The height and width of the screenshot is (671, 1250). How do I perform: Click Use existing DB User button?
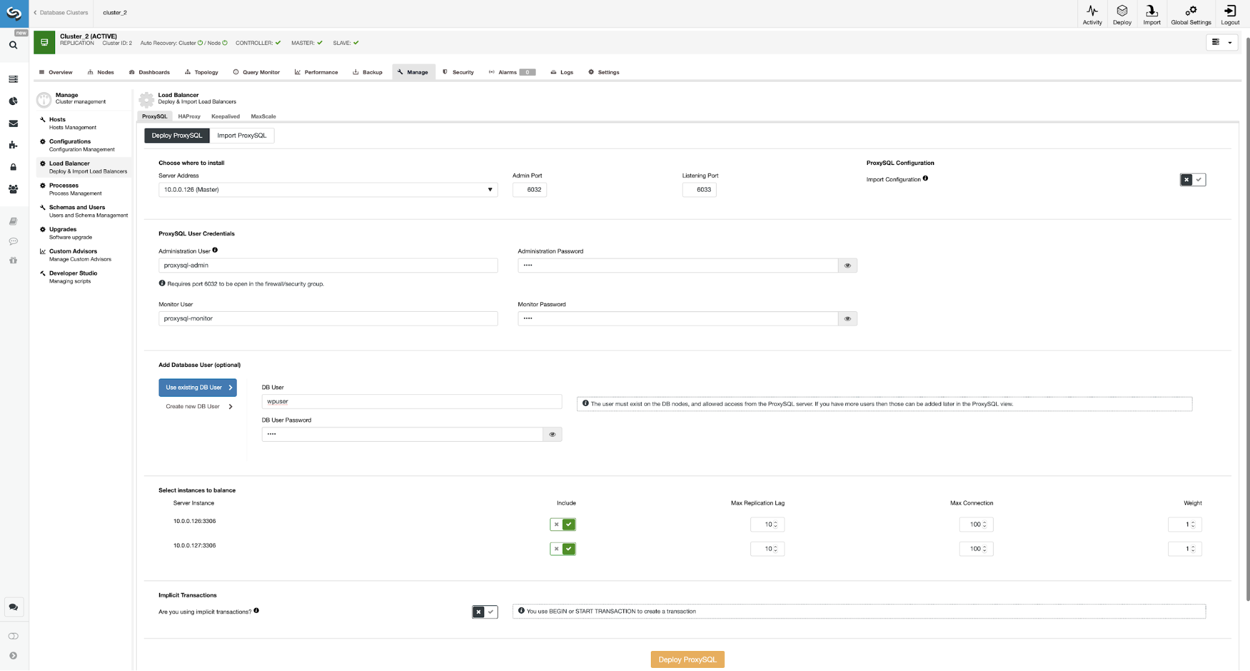coord(198,387)
